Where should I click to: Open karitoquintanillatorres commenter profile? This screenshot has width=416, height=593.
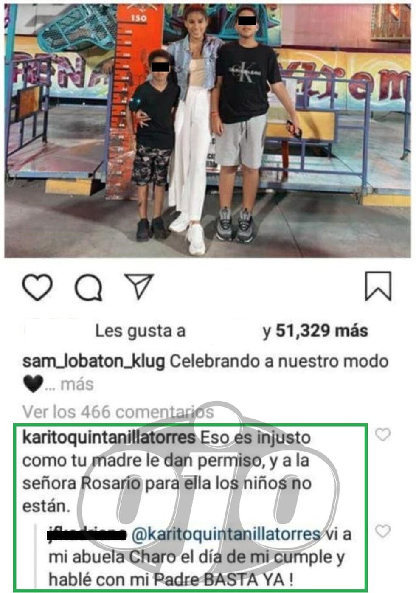click(108, 438)
